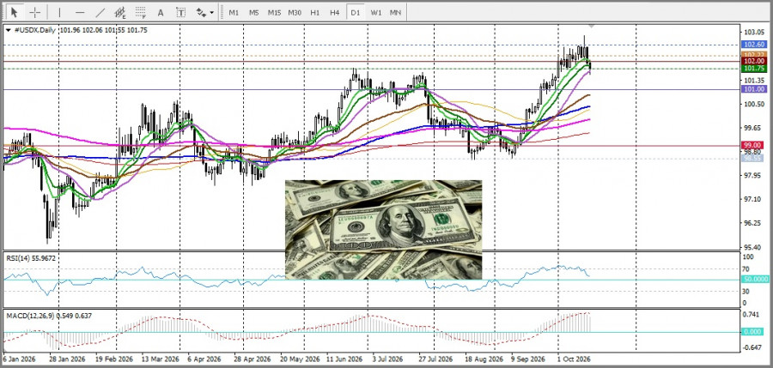Click the H4 timeframe button
The height and width of the screenshot is (368, 773).
pyautogui.click(x=335, y=12)
